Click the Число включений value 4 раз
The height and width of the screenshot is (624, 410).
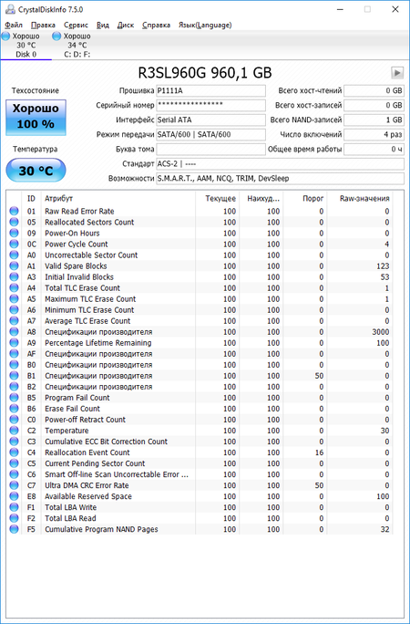coord(374,134)
